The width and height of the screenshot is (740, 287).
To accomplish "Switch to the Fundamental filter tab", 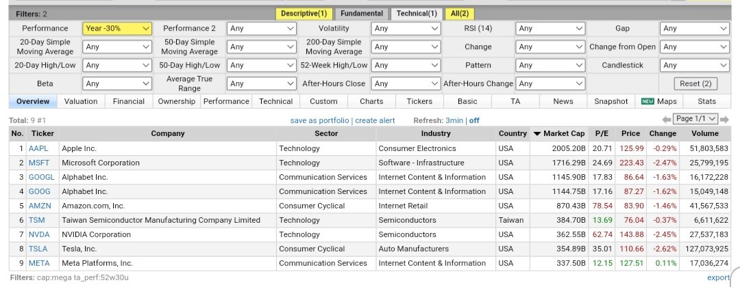I will 362,14.
